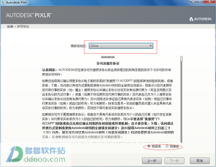This screenshot has width=216, height=167.
Task: Click the 下一步 button
Action: click(174, 161)
